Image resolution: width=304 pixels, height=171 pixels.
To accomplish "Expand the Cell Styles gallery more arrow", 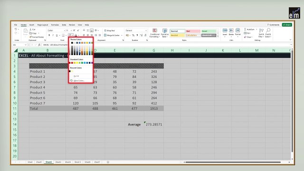I will point(218,36).
